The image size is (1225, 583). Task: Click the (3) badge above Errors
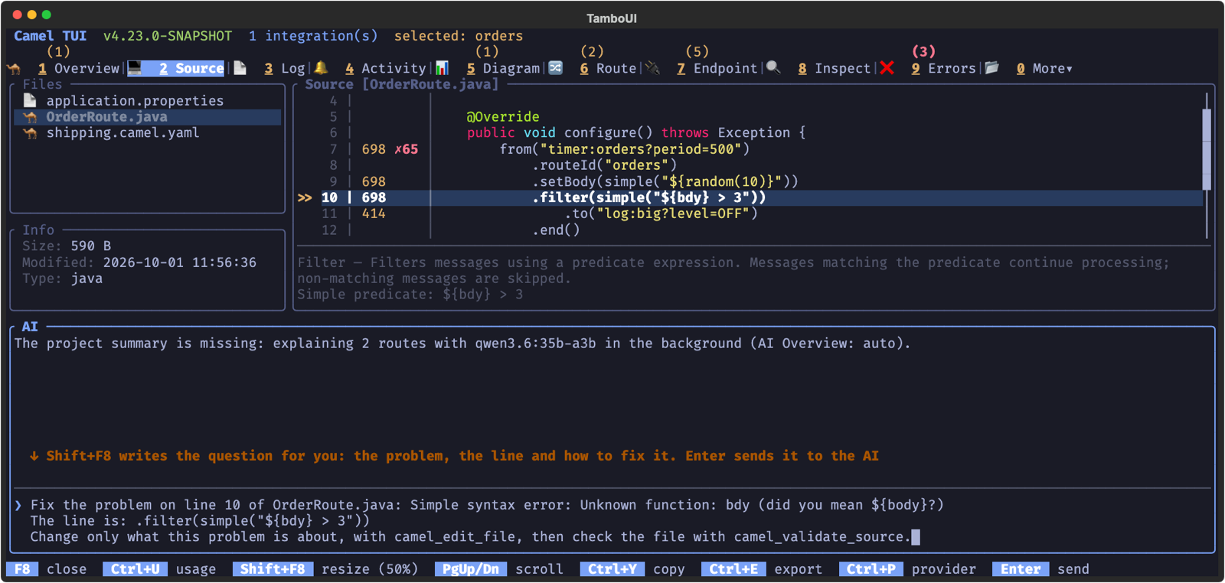923,51
